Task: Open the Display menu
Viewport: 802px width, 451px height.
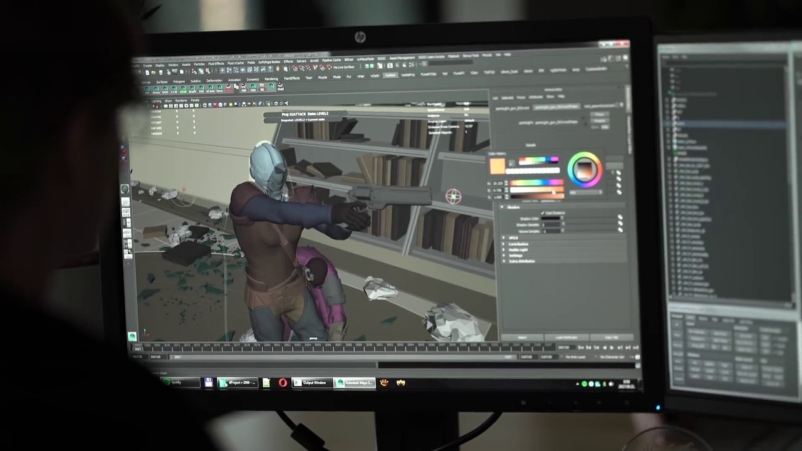Action: [160, 65]
